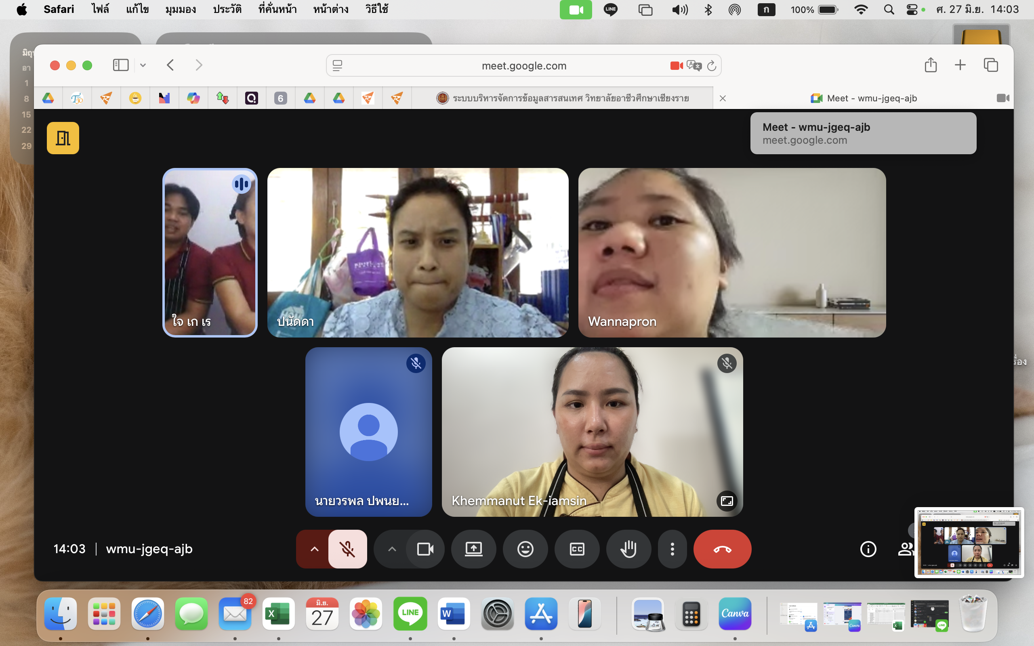
Task: Raise hand in the meeting
Action: pos(628,549)
